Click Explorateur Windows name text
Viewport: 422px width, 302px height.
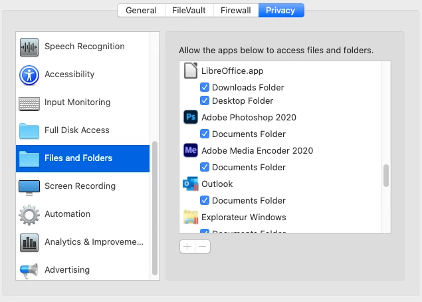pyautogui.click(x=244, y=217)
